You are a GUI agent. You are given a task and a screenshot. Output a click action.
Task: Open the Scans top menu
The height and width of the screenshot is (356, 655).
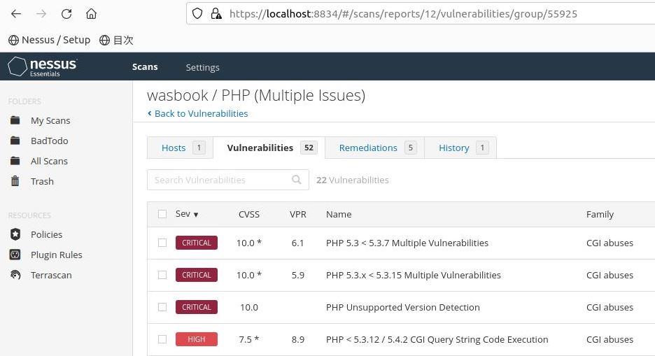coord(145,66)
